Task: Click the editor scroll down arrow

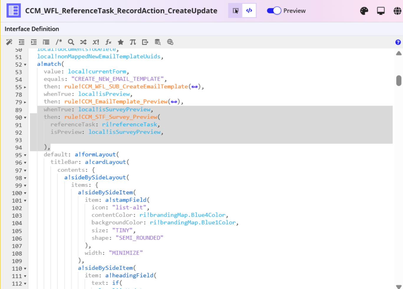Action: click(x=399, y=286)
